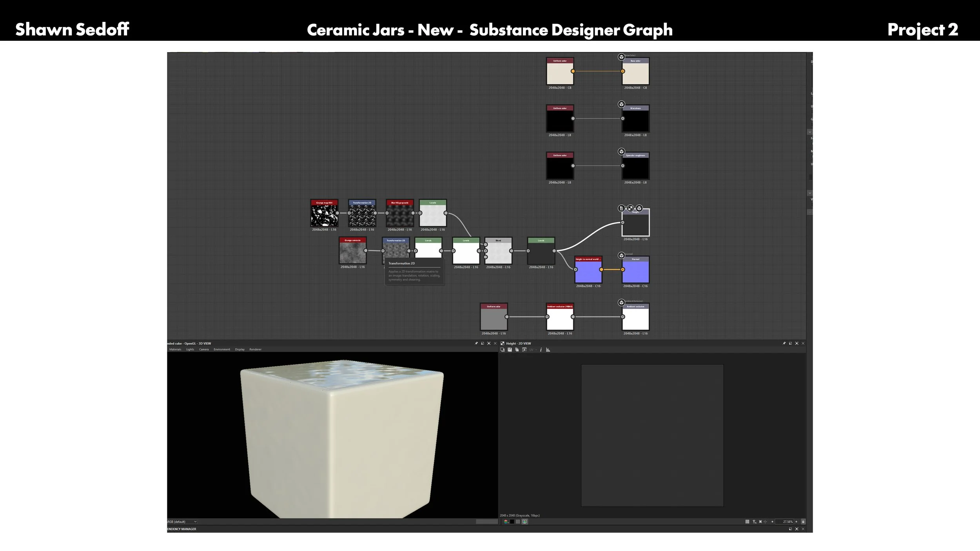980x551 pixels.
Task: Toggle the color monitor icon in 2D view footer
Action: [x=524, y=522]
